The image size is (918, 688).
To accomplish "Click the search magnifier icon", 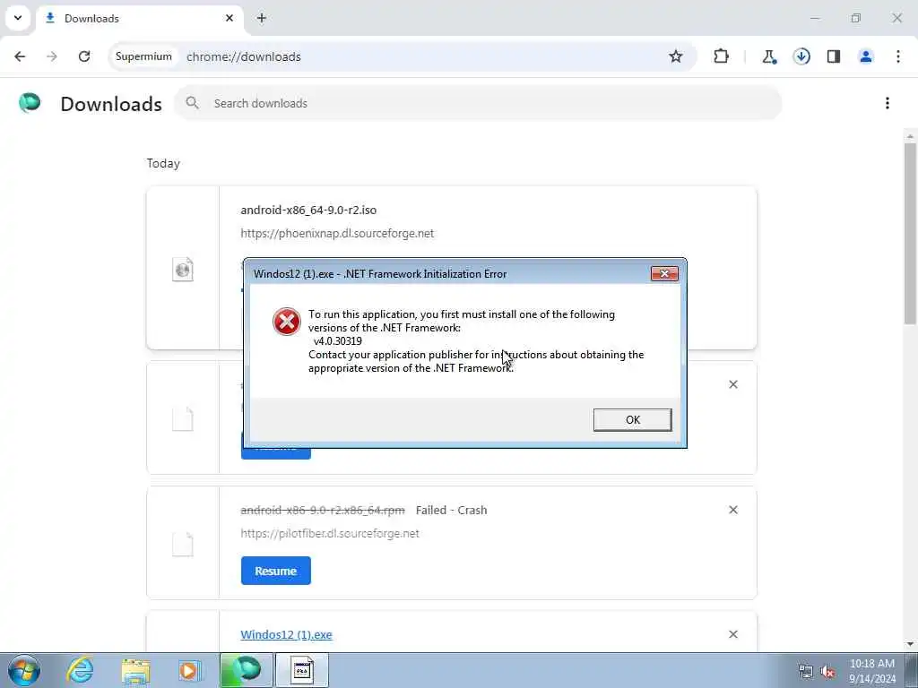I will pyautogui.click(x=192, y=103).
